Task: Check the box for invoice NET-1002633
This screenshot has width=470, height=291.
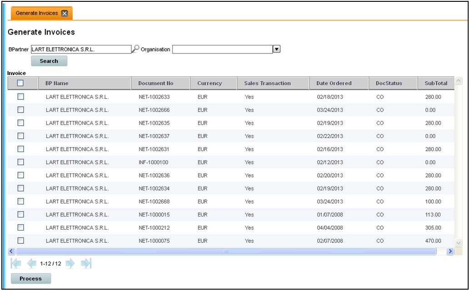Action: [x=20, y=97]
